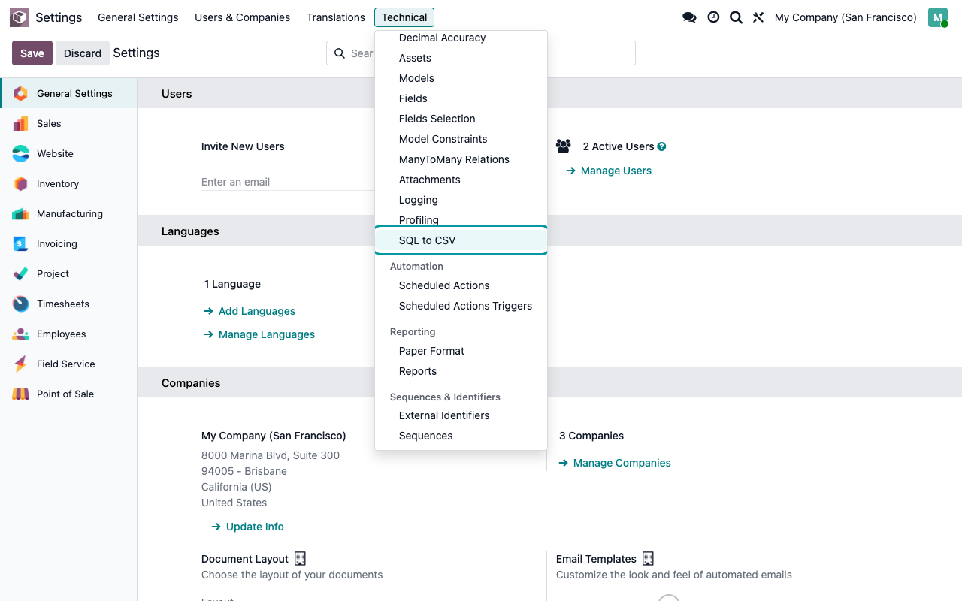This screenshot has height=601, width=962.
Task: Click the Active Users help question icon
Action: pyautogui.click(x=661, y=146)
